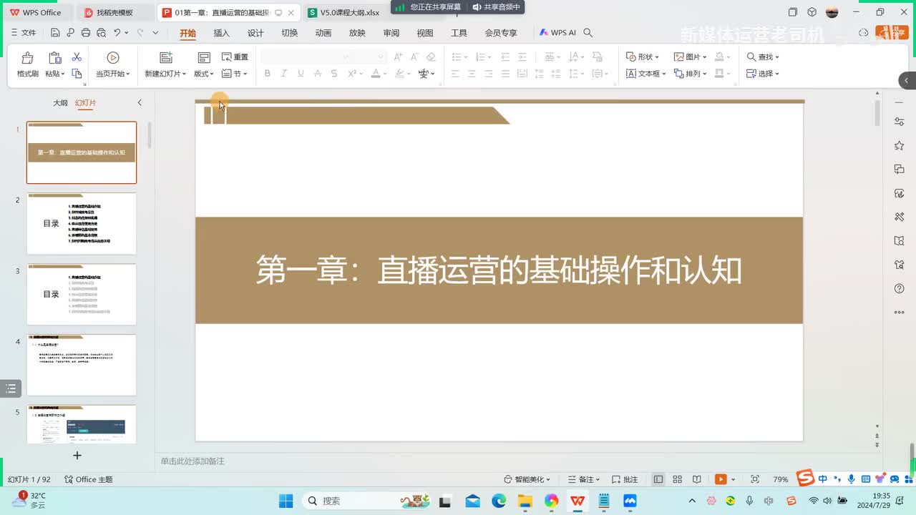Add new slide with plus button below thumbnails
Image resolution: width=916 pixels, height=515 pixels.
point(77,455)
